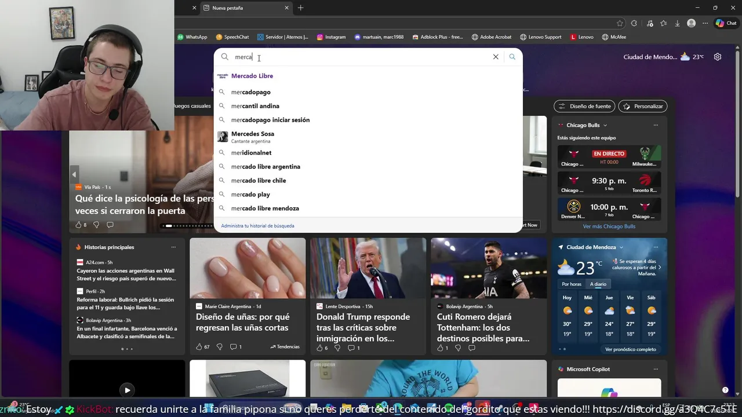Dislike the Vía País psychology story
The width and height of the screenshot is (742, 417).
pyautogui.click(x=96, y=225)
